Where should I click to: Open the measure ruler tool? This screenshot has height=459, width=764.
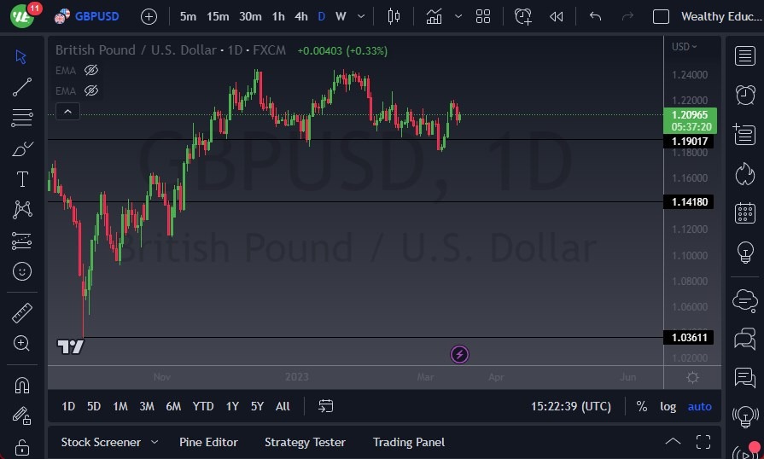22,312
